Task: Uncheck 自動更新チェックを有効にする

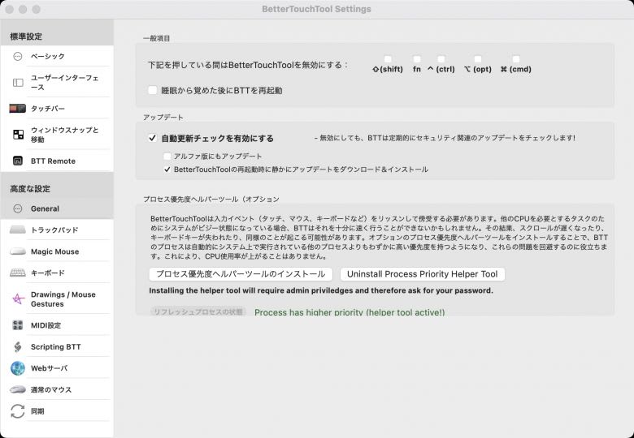Action: (x=153, y=139)
